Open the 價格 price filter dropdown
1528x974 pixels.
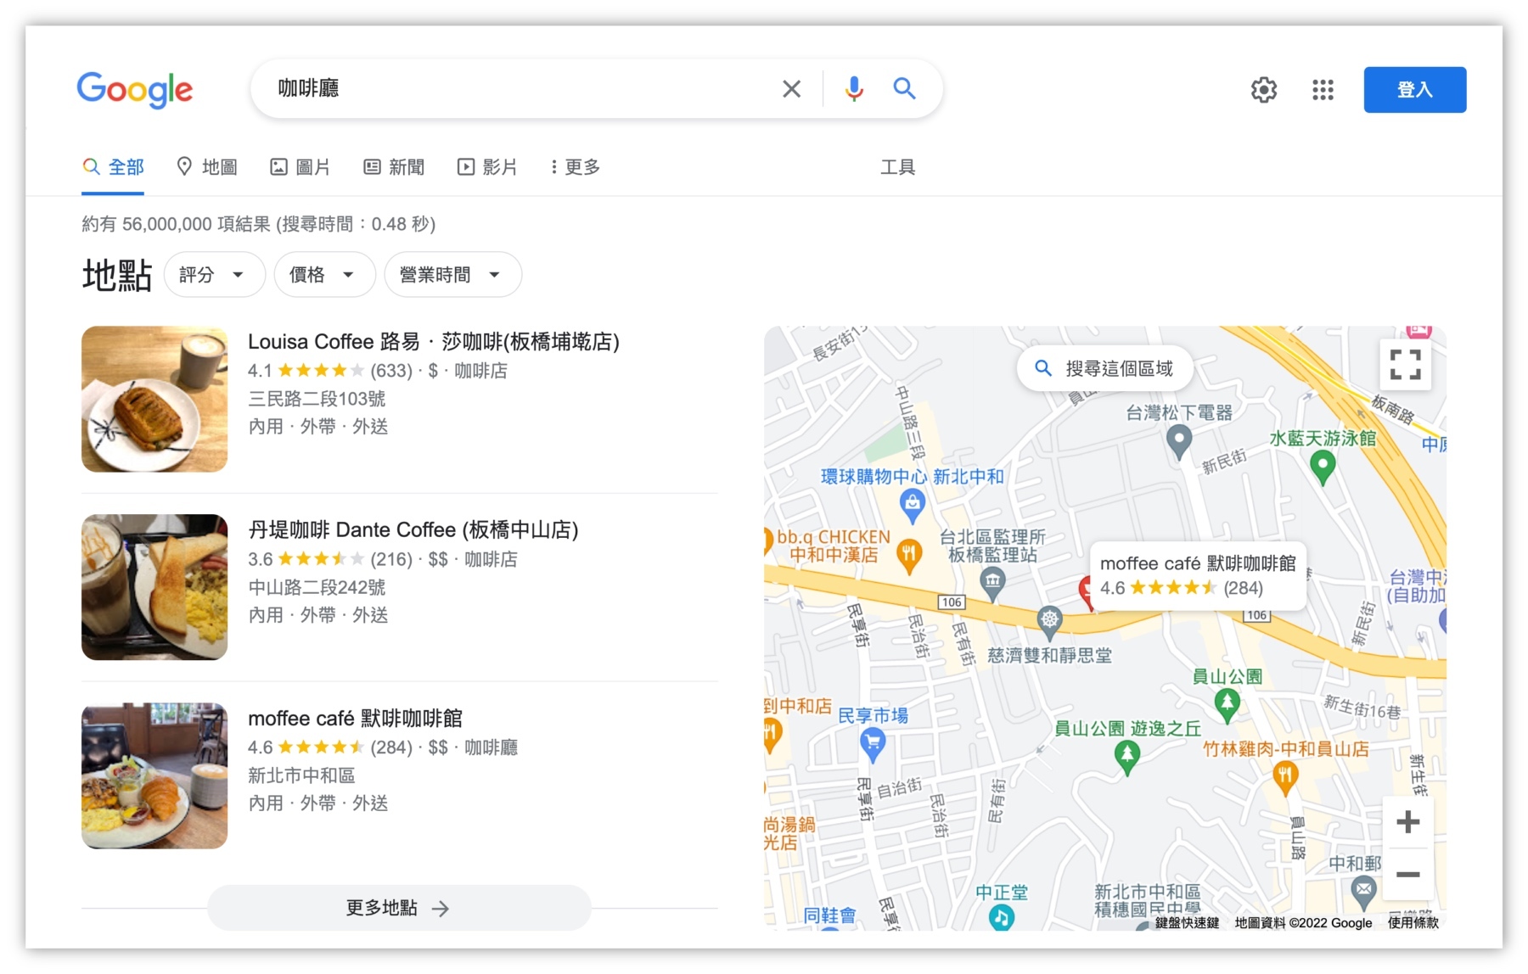point(324,274)
